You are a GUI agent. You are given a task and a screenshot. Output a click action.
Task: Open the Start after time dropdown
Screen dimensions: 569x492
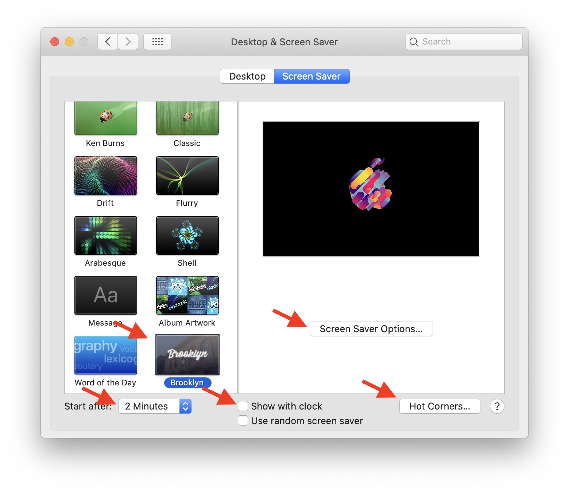(x=155, y=406)
